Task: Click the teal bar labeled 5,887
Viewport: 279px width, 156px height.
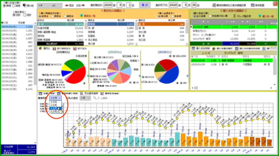Action: pyautogui.click(x=177, y=139)
